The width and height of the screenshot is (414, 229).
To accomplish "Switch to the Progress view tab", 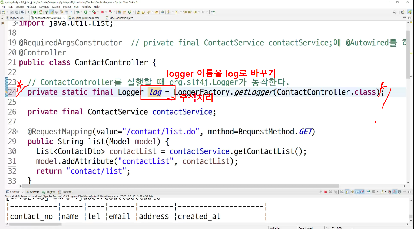I will pos(49,192).
